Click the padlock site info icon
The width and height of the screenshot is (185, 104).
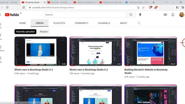point(30,8)
